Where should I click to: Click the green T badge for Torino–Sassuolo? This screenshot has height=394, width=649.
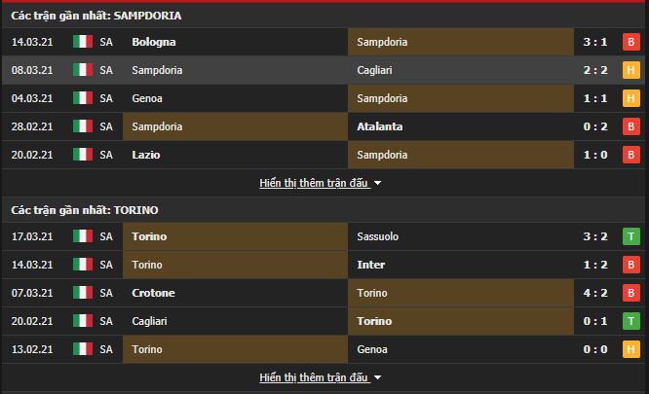click(x=630, y=236)
